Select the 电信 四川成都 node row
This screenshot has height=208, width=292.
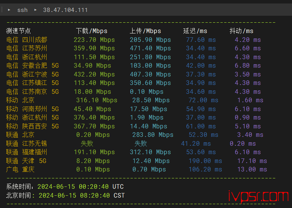(27, 40)
